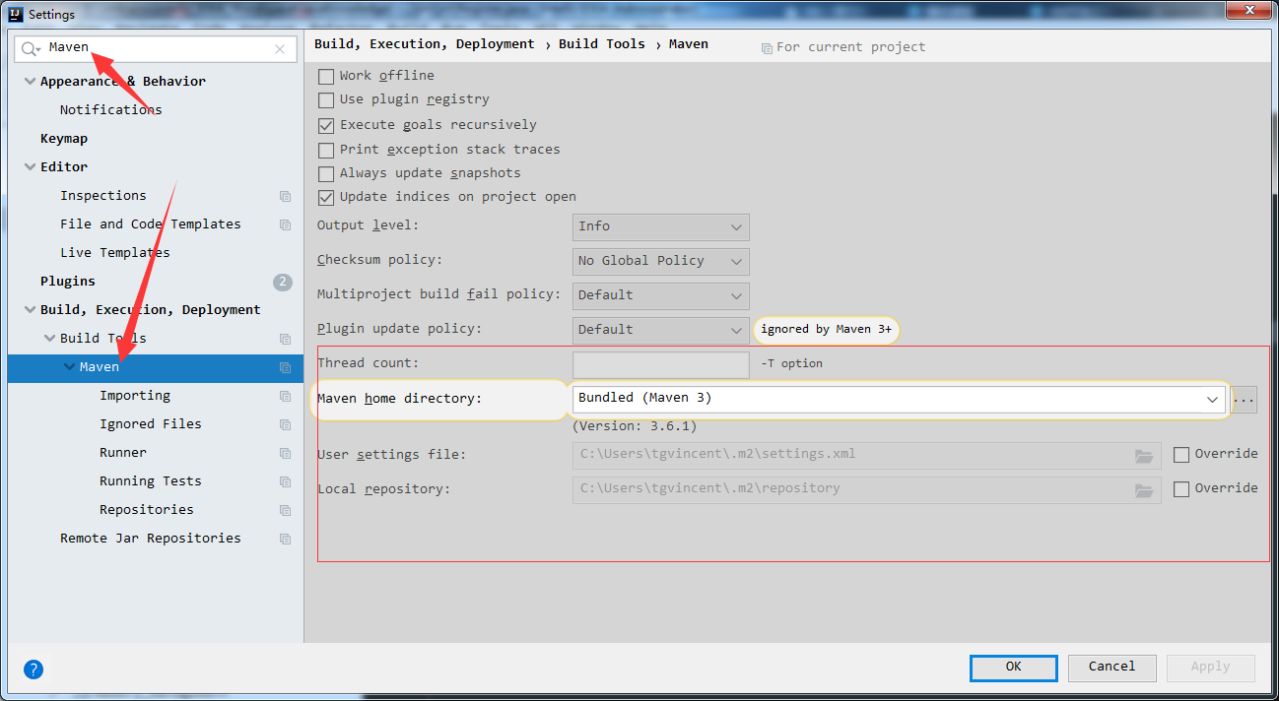Select the Keymap settings page
Viewport: 1279px width, 701px height.
point(63,138)
